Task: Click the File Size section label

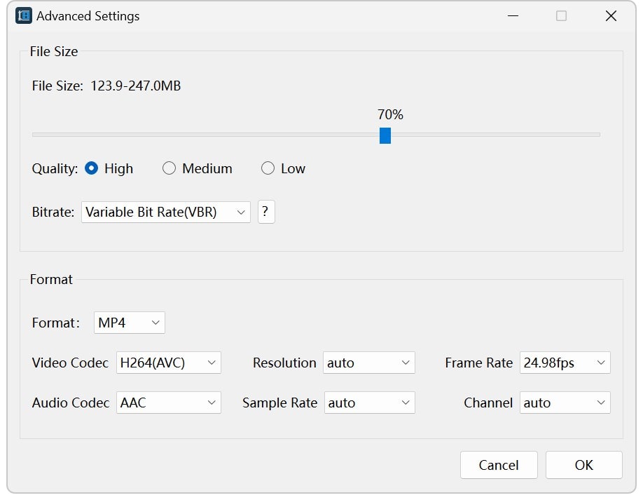Action: [53, 51]
